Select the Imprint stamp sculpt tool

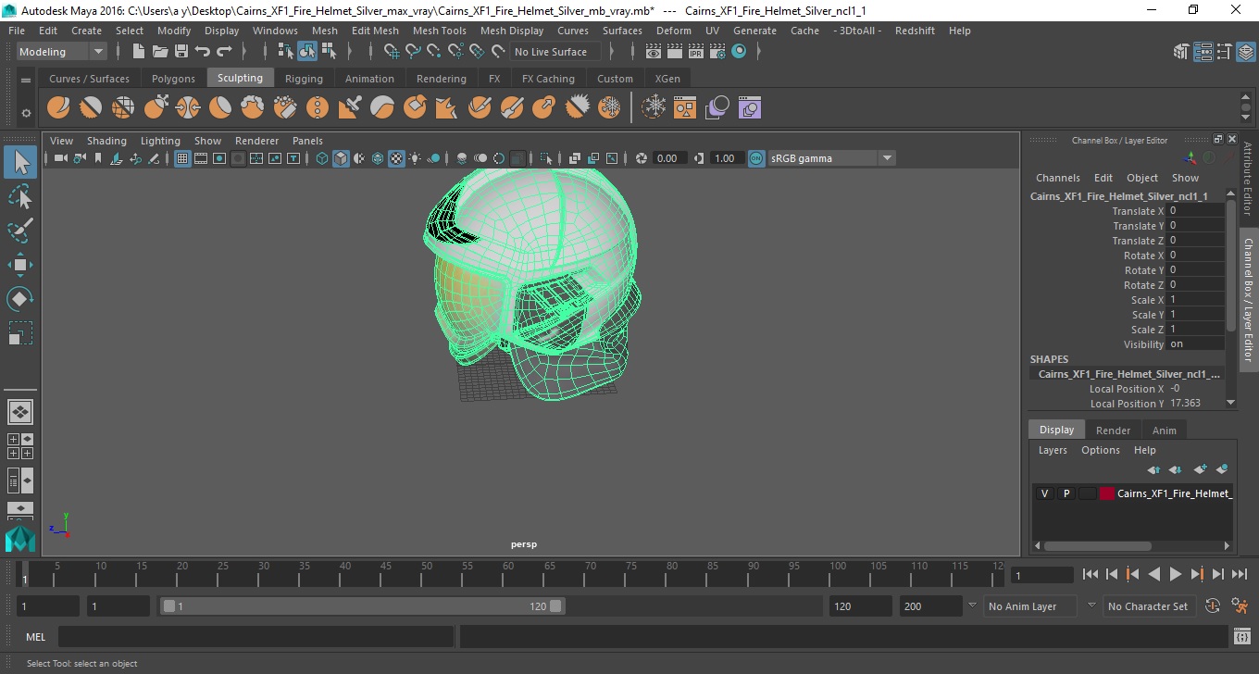(350, 108)
